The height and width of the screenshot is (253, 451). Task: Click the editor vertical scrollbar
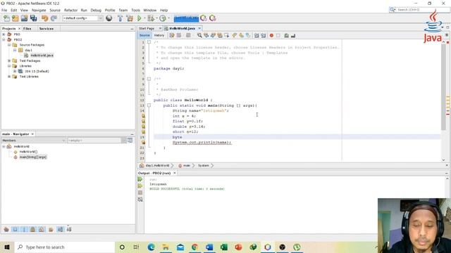tap(443, 86)
